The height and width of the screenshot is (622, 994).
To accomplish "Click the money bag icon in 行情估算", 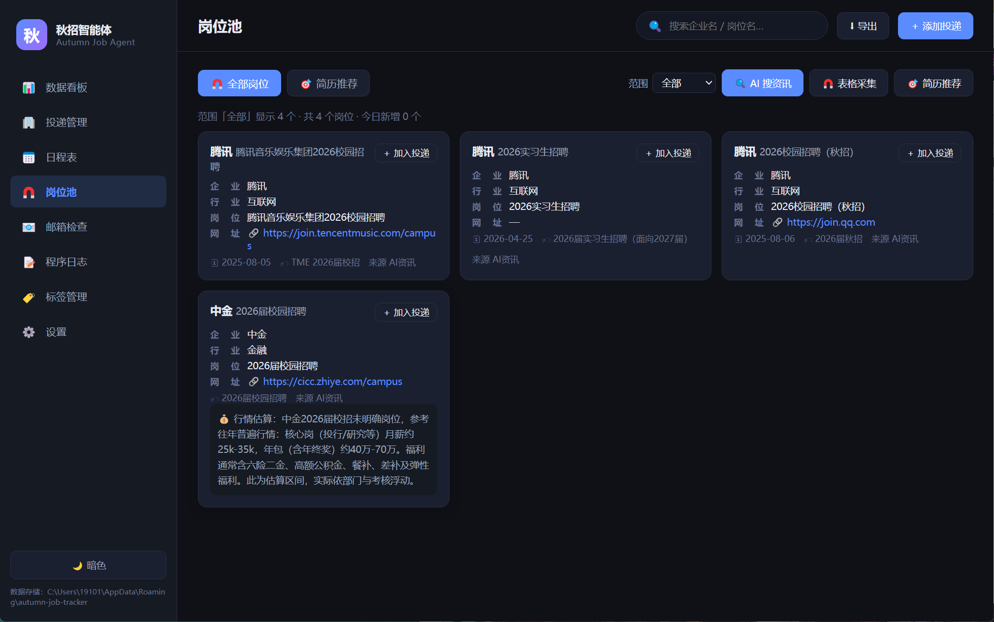I will [x=224, y=419].
